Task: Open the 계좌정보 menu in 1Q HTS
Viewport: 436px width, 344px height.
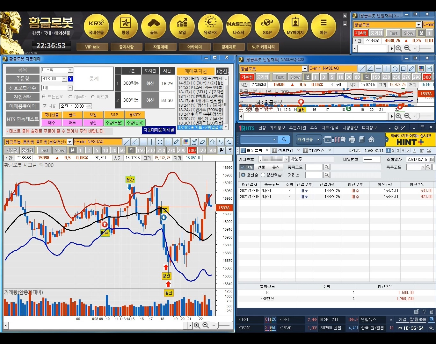Action: coord(277,128)
